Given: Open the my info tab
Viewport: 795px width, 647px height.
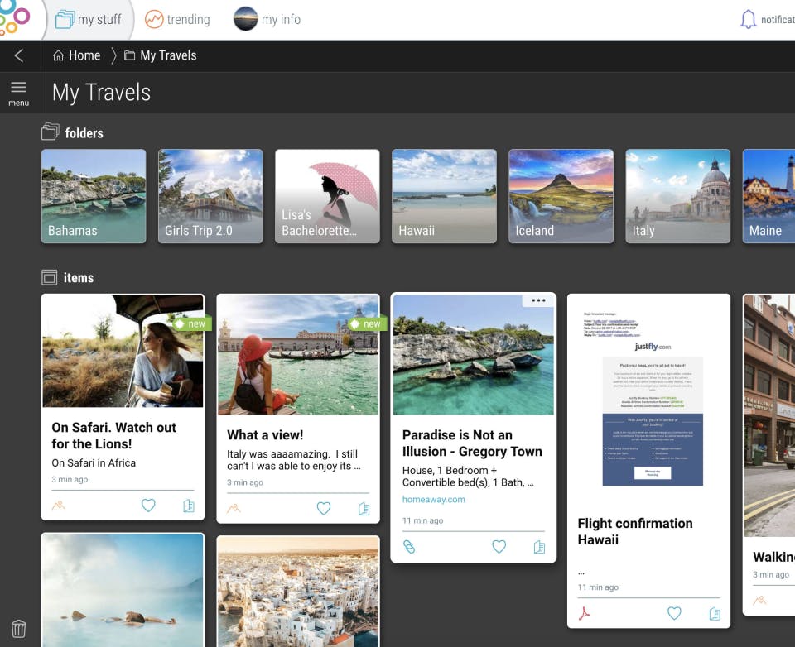Looking at the screenshot, I should point(267,19).
